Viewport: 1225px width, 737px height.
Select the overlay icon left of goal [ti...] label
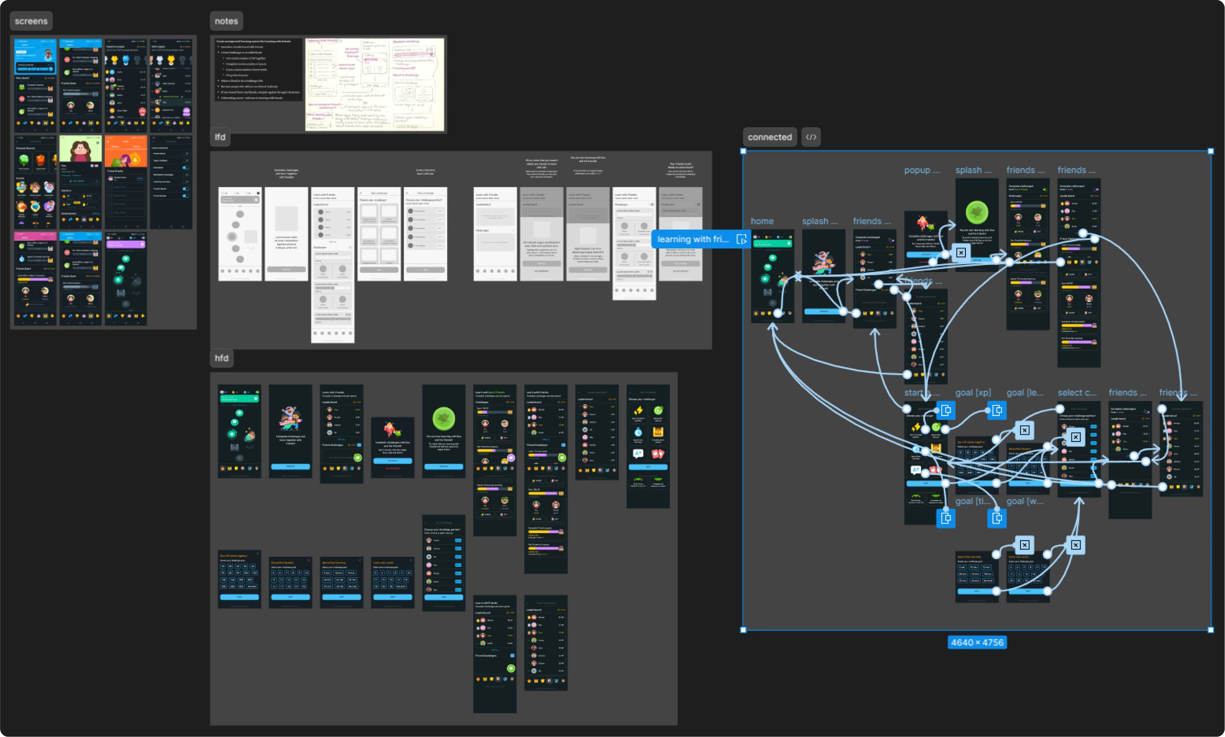point(946,518)
